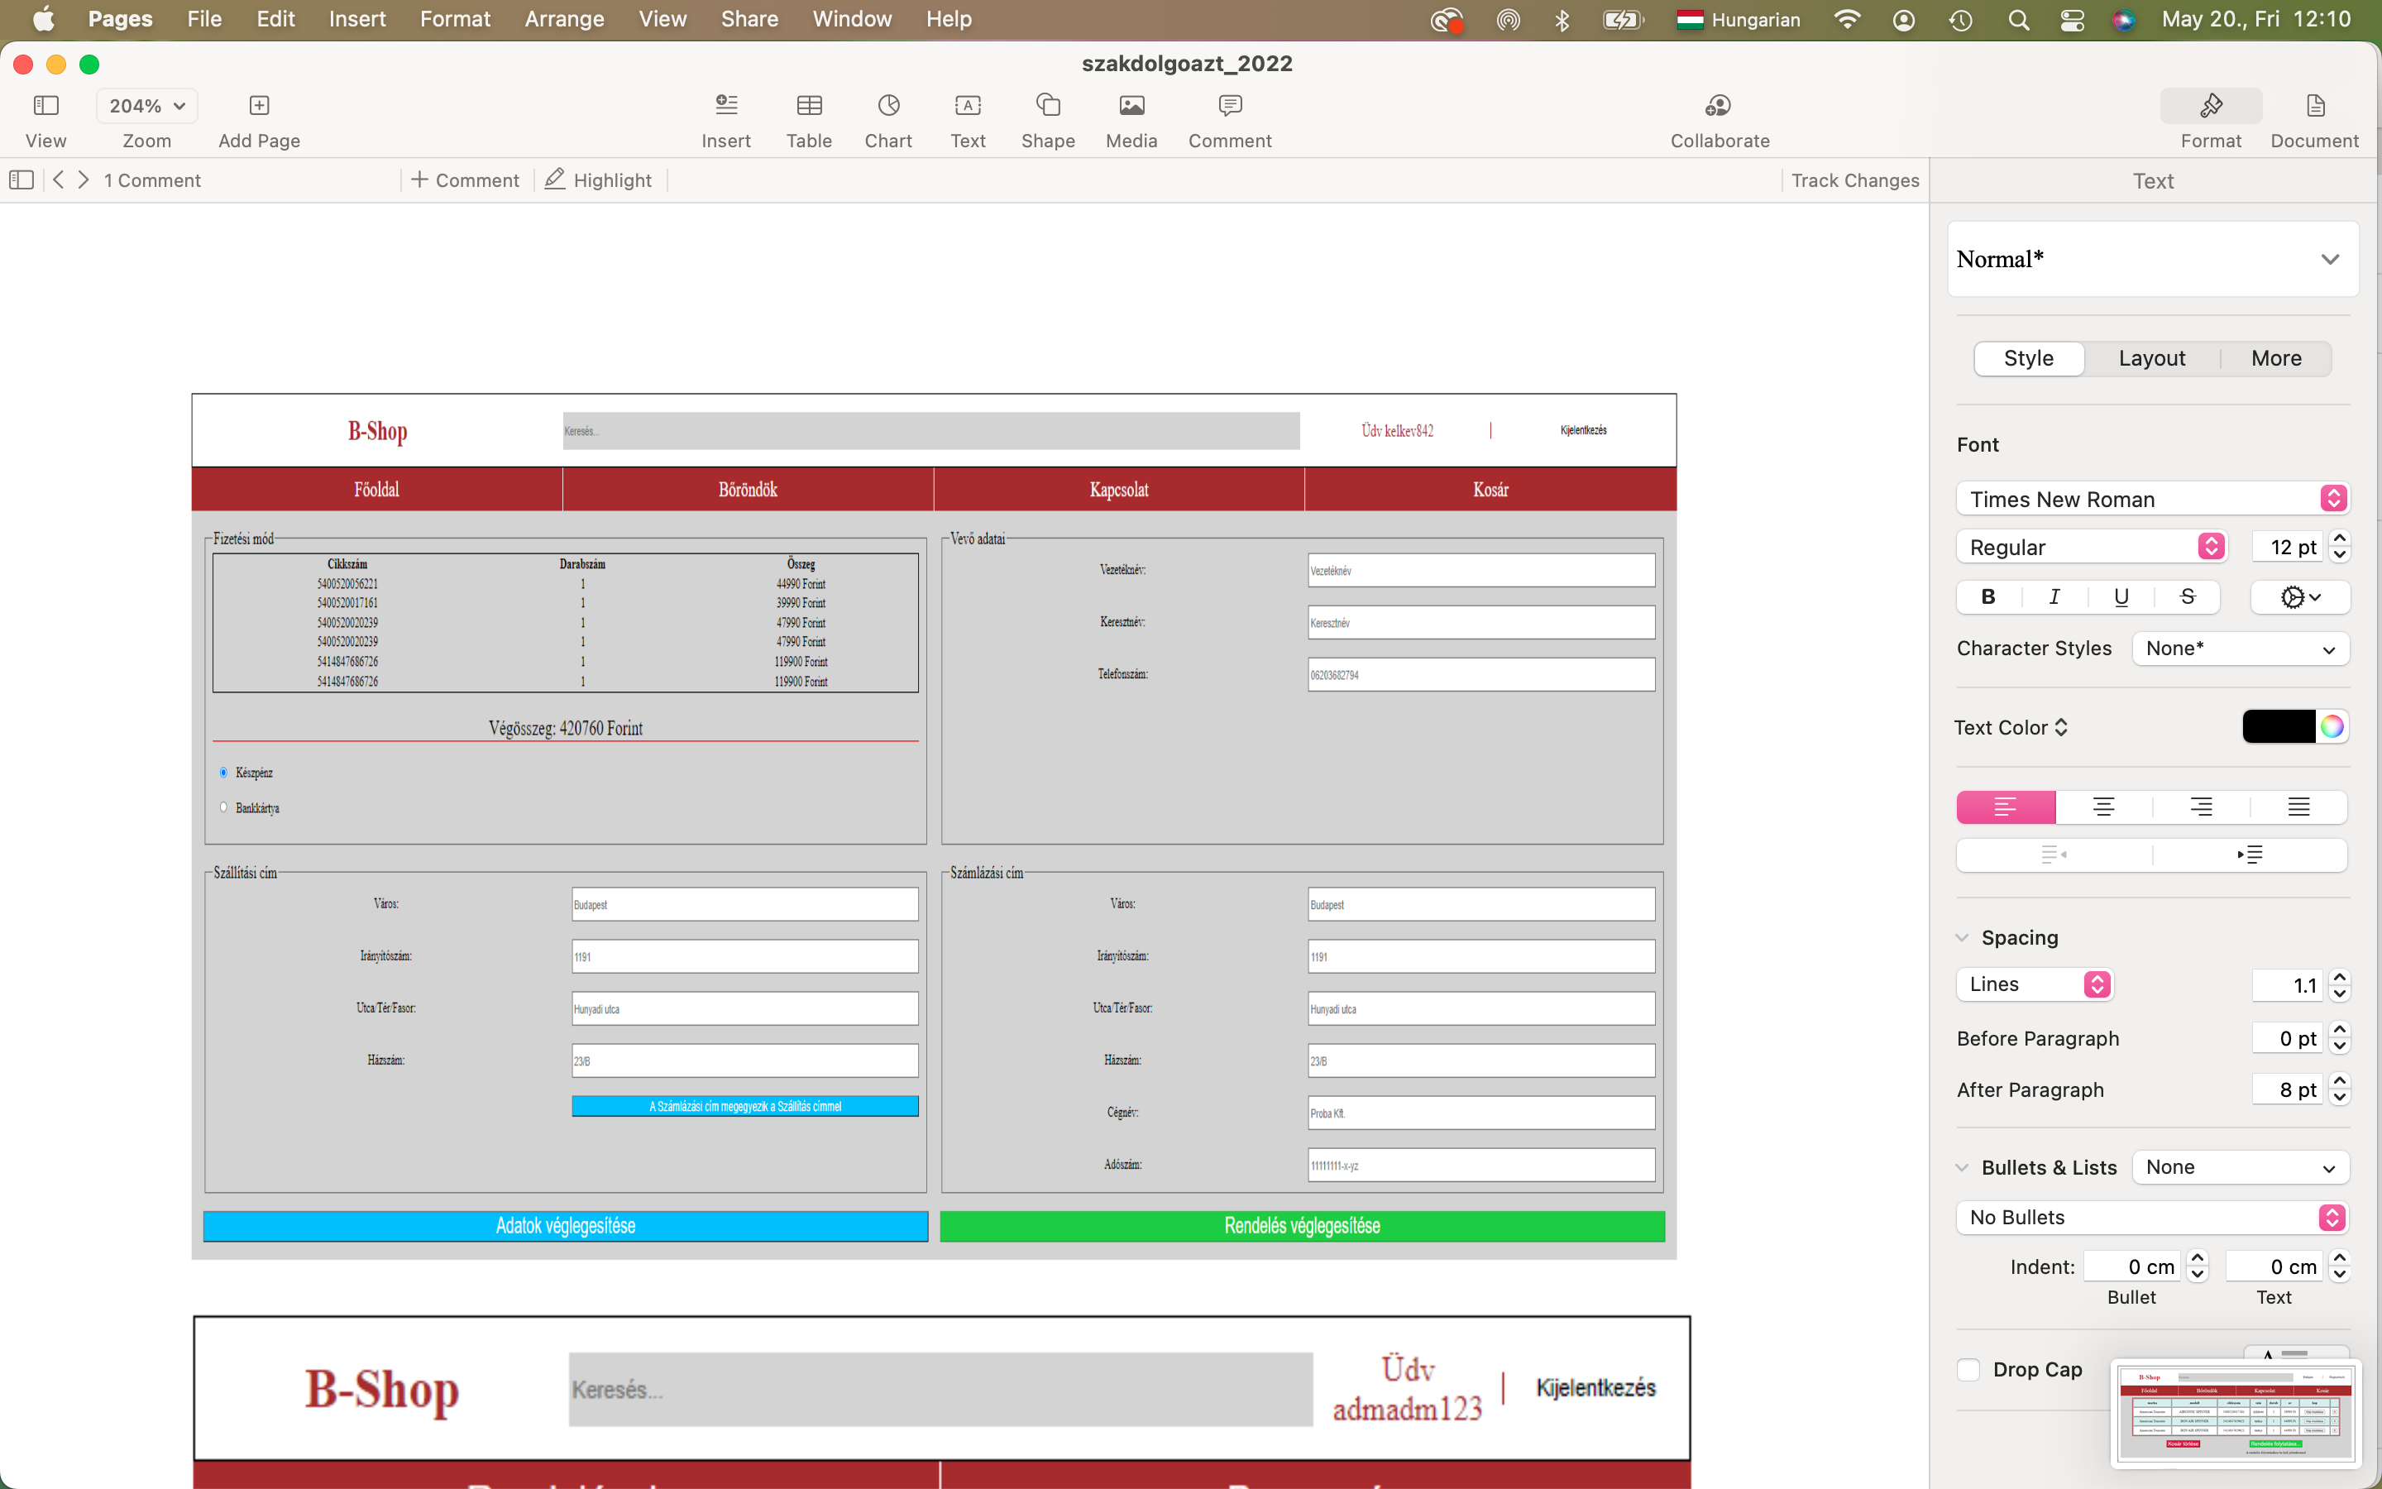Go to the previous comment arrow
Image resolution: width=2382 pixels, height=1489 pixels.
pyautogui.click(x=59, y=180)
